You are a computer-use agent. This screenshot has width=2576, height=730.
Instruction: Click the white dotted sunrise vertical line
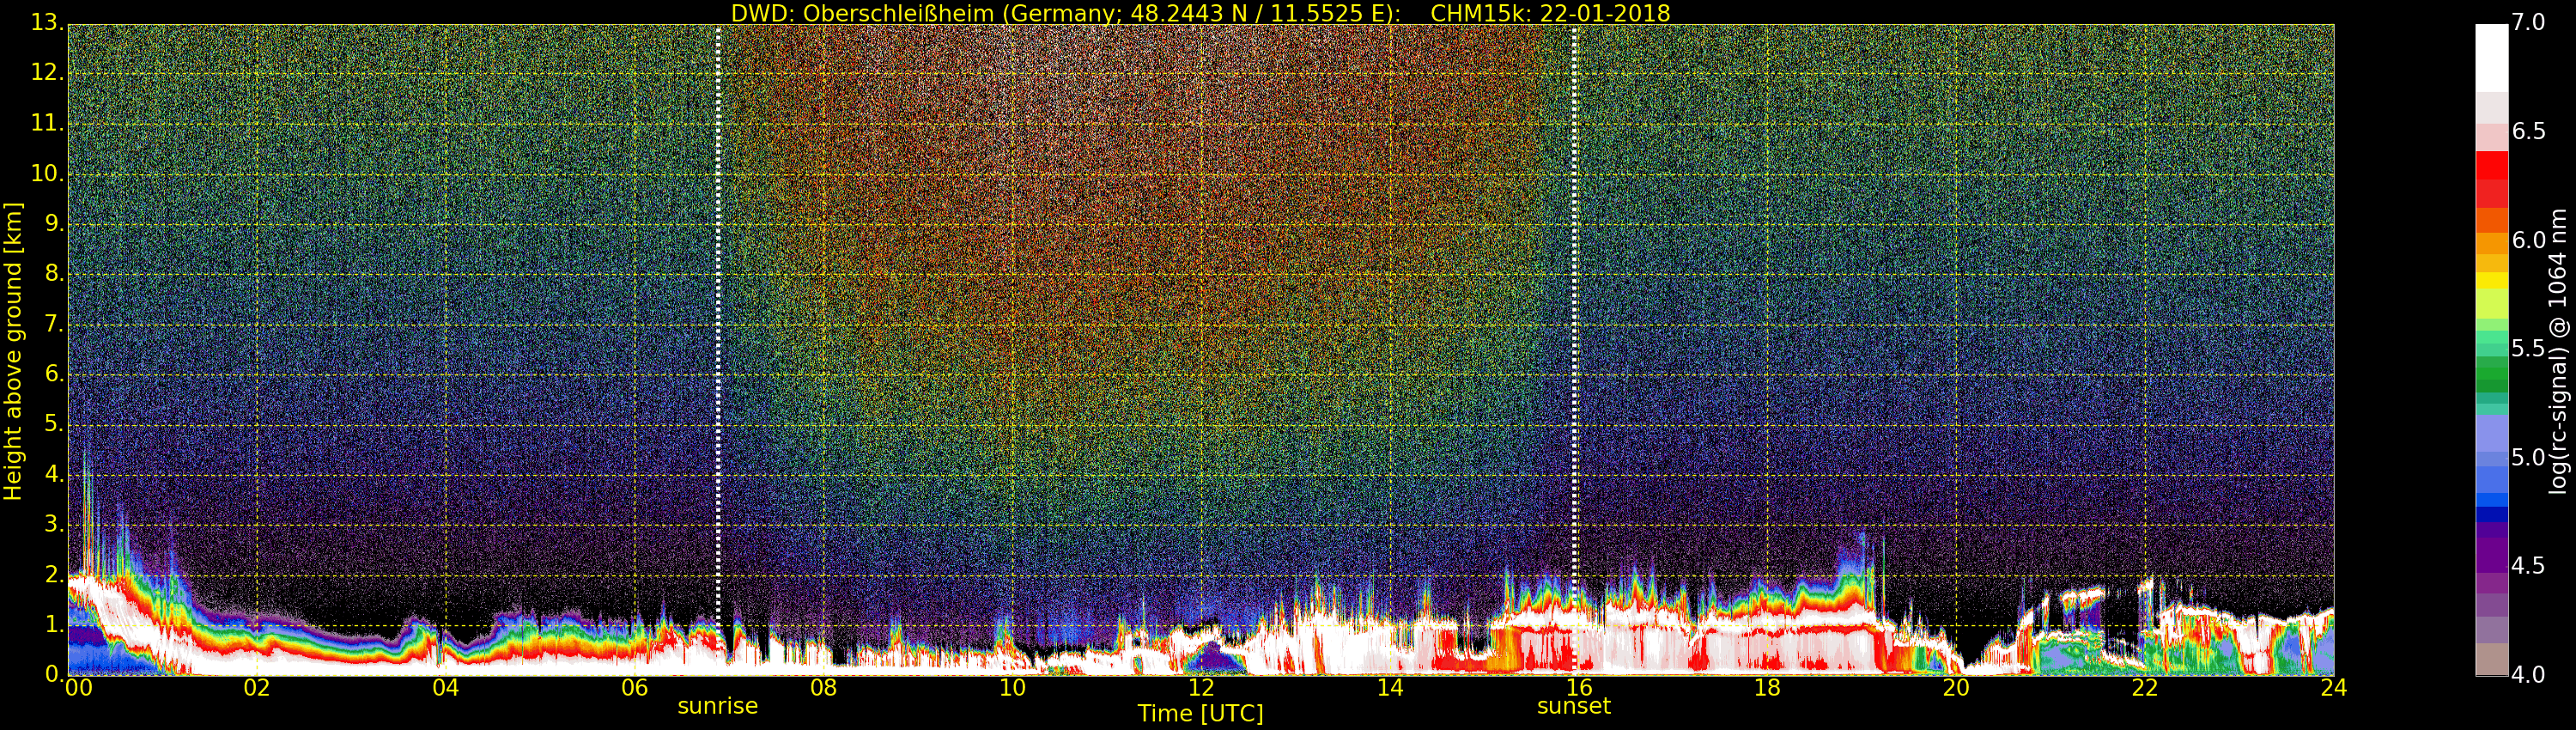718,300
